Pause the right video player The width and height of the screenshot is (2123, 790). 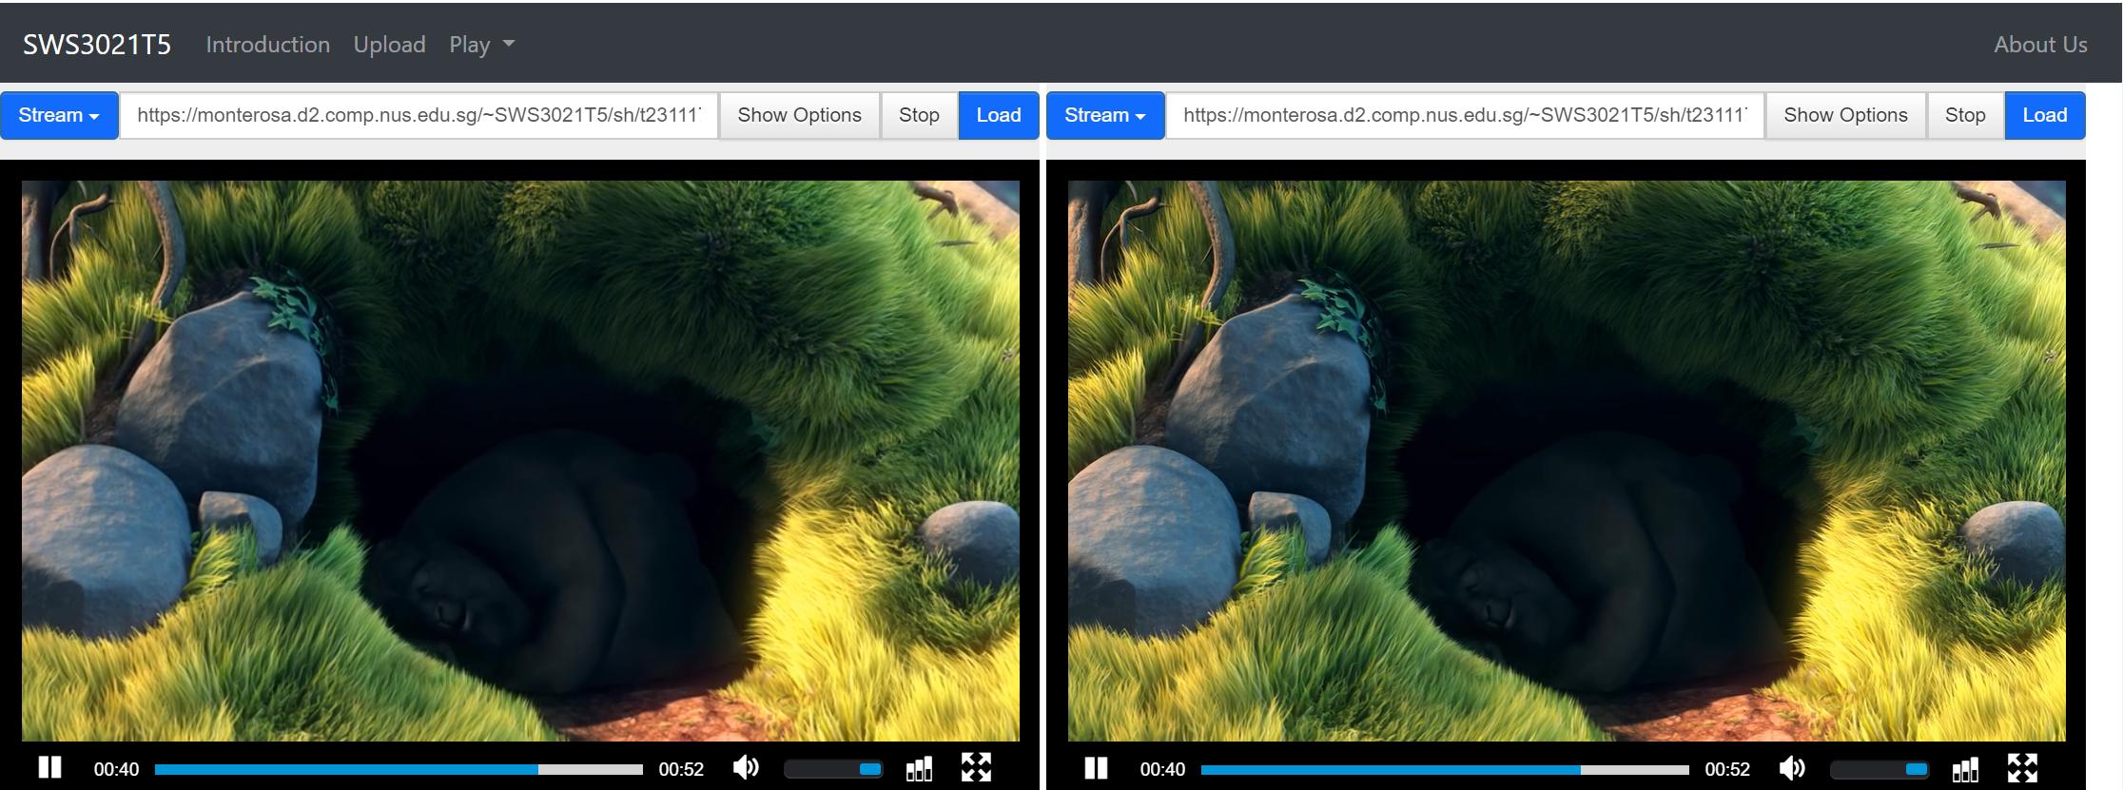coord(1096,768)
